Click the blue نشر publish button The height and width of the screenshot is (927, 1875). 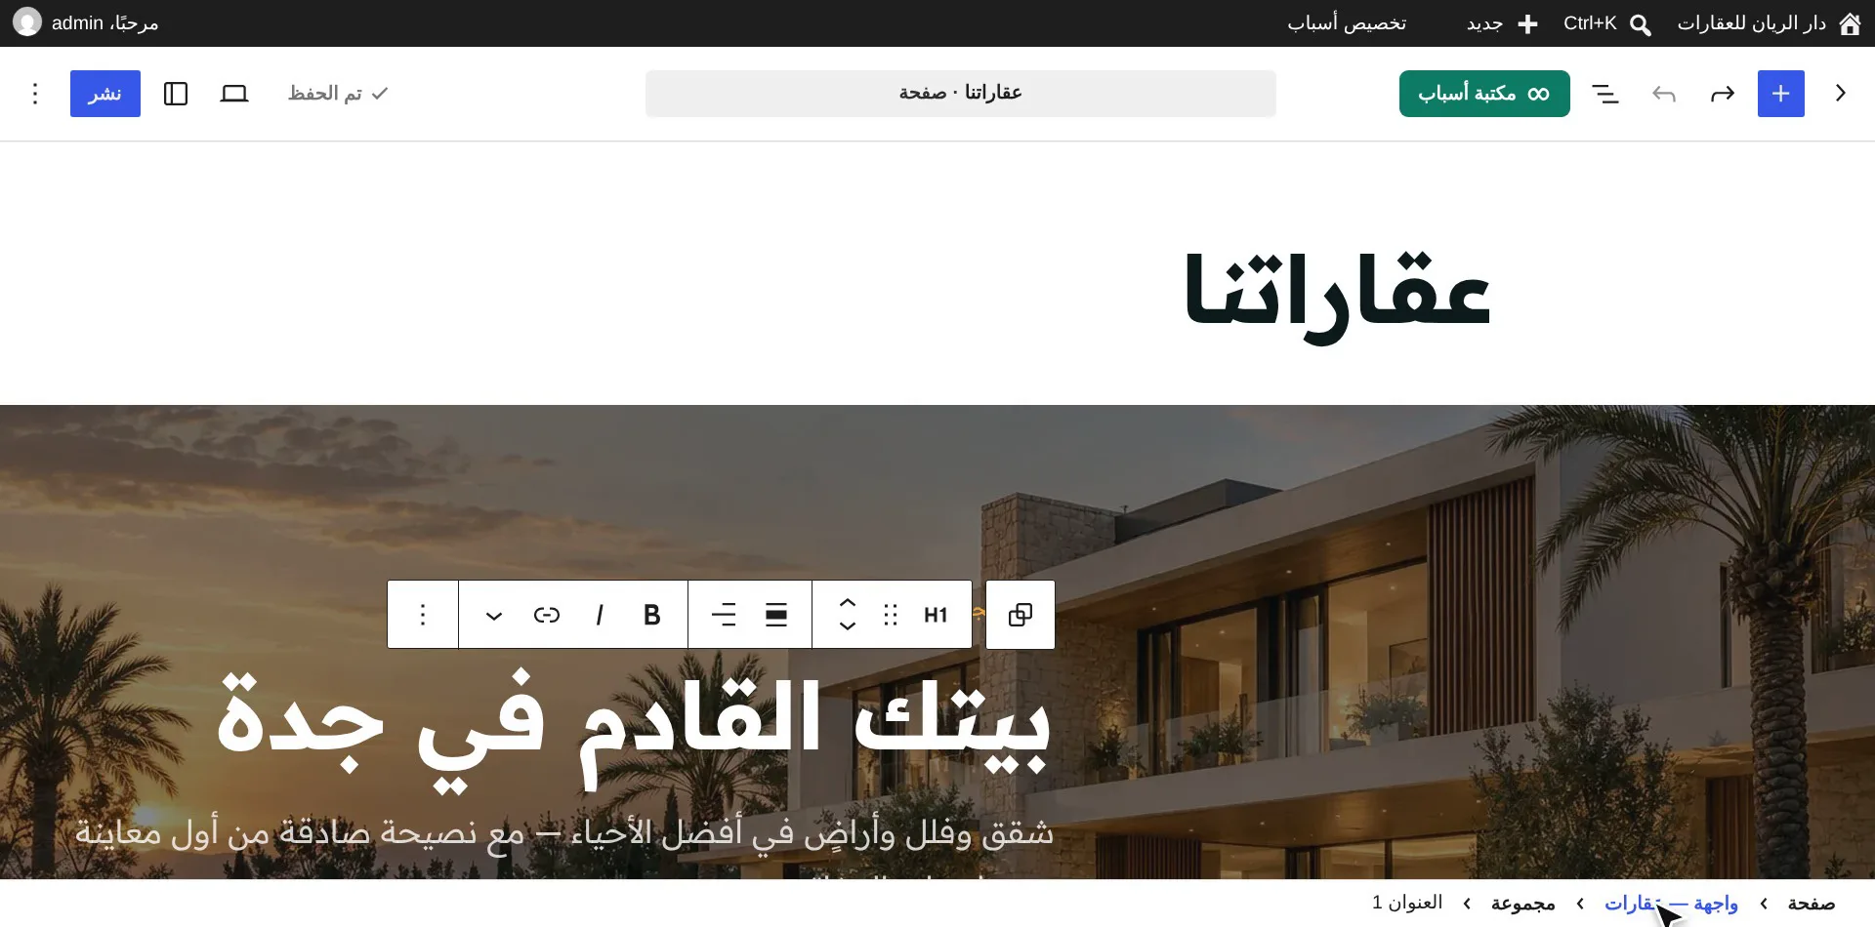pyautogui.click(x=105, y=94)
